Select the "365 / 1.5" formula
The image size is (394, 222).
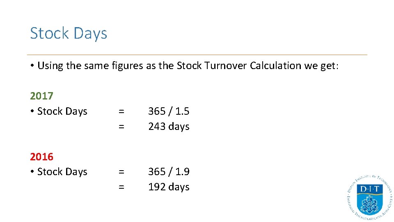pyautogui.click(x=169, y=111)
